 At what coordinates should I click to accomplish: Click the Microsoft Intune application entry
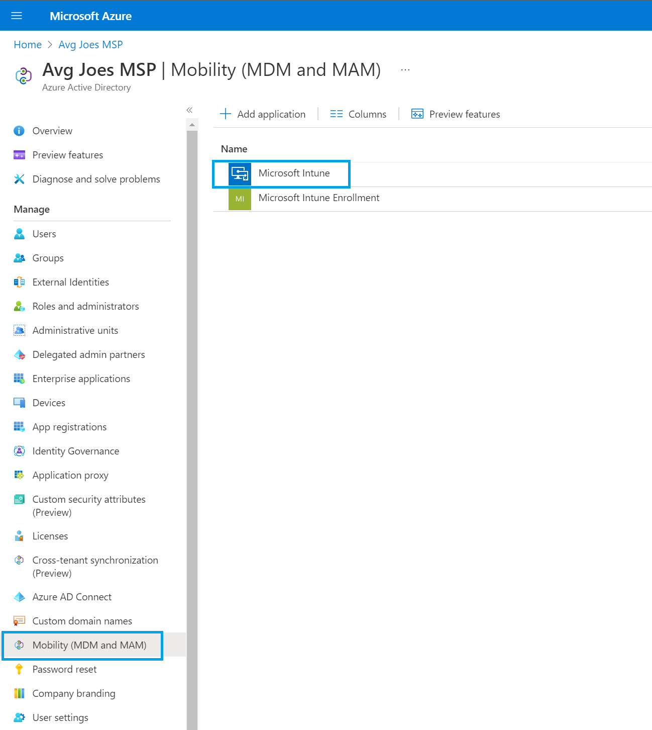pos(294,173)
